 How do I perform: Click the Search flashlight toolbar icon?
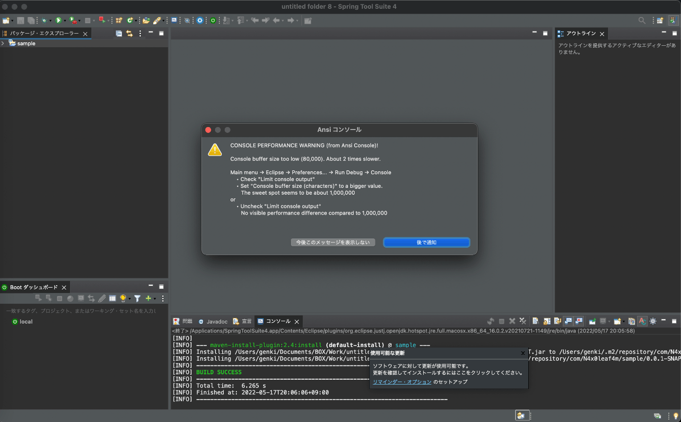(x=157, y=20)
